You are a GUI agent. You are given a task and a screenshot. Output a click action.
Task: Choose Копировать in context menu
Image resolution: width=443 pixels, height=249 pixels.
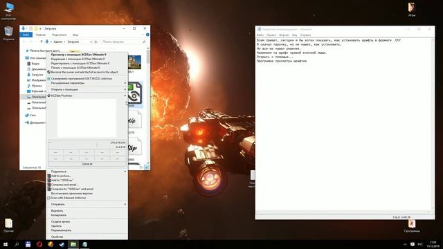point(87,215)
